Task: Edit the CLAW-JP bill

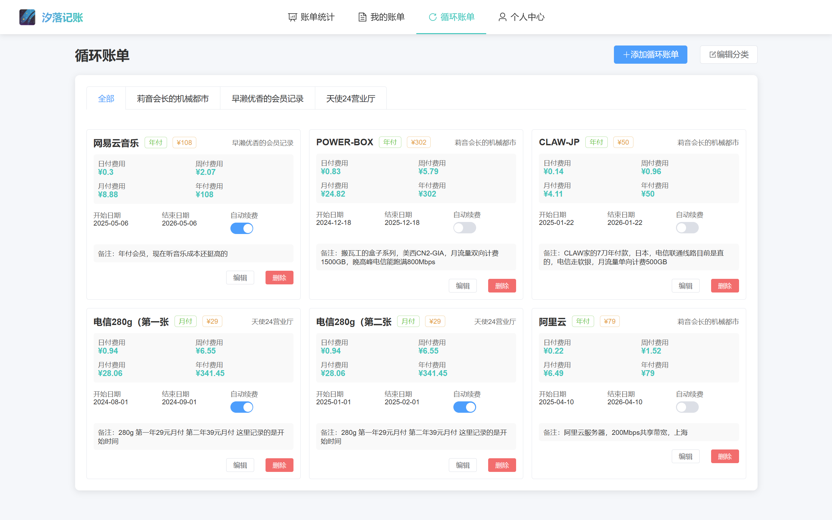Action: (685, 286)
